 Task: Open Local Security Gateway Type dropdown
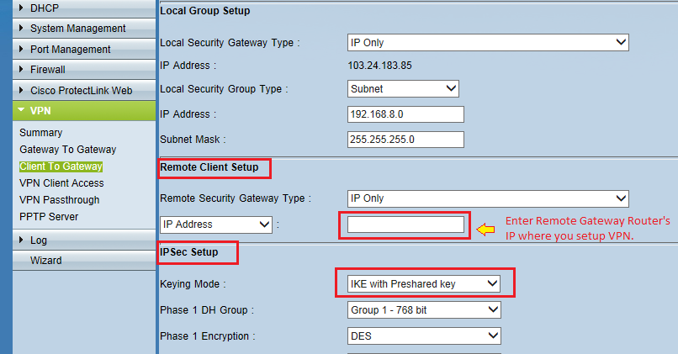[488, 42]
